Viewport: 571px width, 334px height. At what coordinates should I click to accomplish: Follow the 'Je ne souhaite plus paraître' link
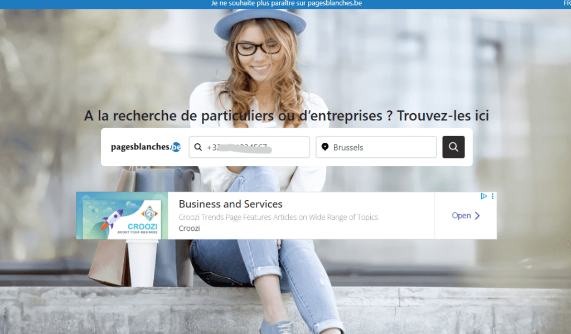tap(287, 3)
